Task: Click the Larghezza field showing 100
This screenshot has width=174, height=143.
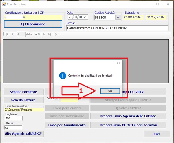Action: (14, 118)
